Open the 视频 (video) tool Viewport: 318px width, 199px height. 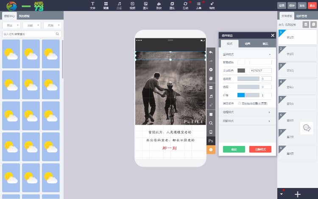(x=132, y=6)
